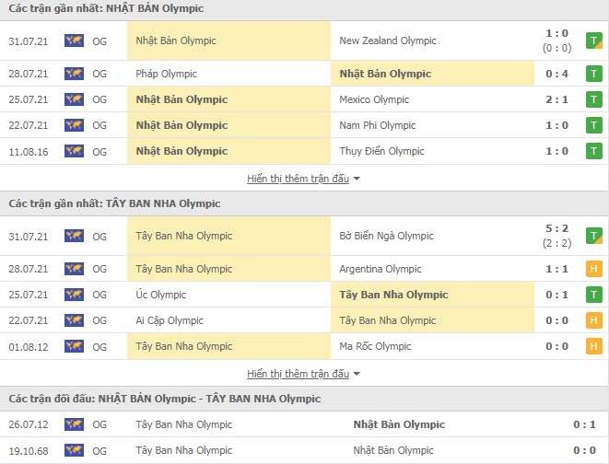This screenshot has width=609, height=464.
Task: Open Nam Phi Olympic team link
Action: tap(378, 125)
